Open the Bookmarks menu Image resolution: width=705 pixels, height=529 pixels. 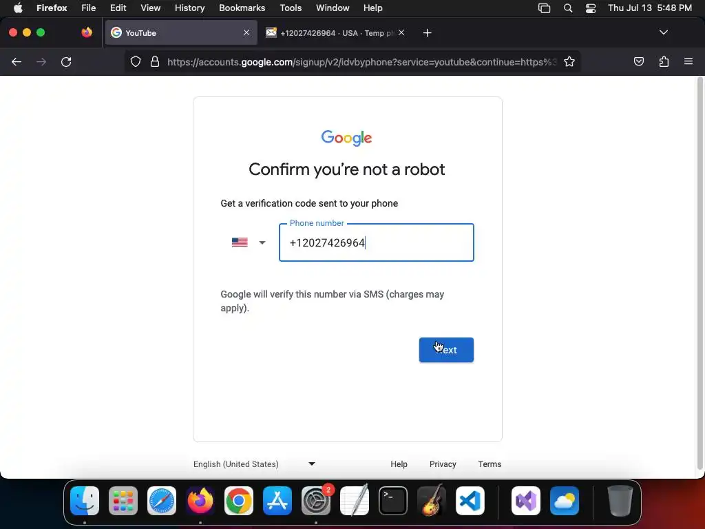242,8
